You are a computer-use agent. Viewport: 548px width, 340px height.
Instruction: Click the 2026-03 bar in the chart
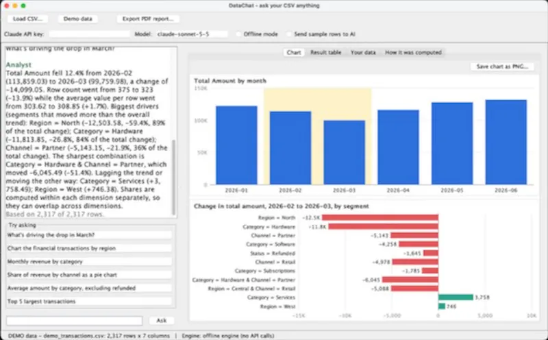345,152
